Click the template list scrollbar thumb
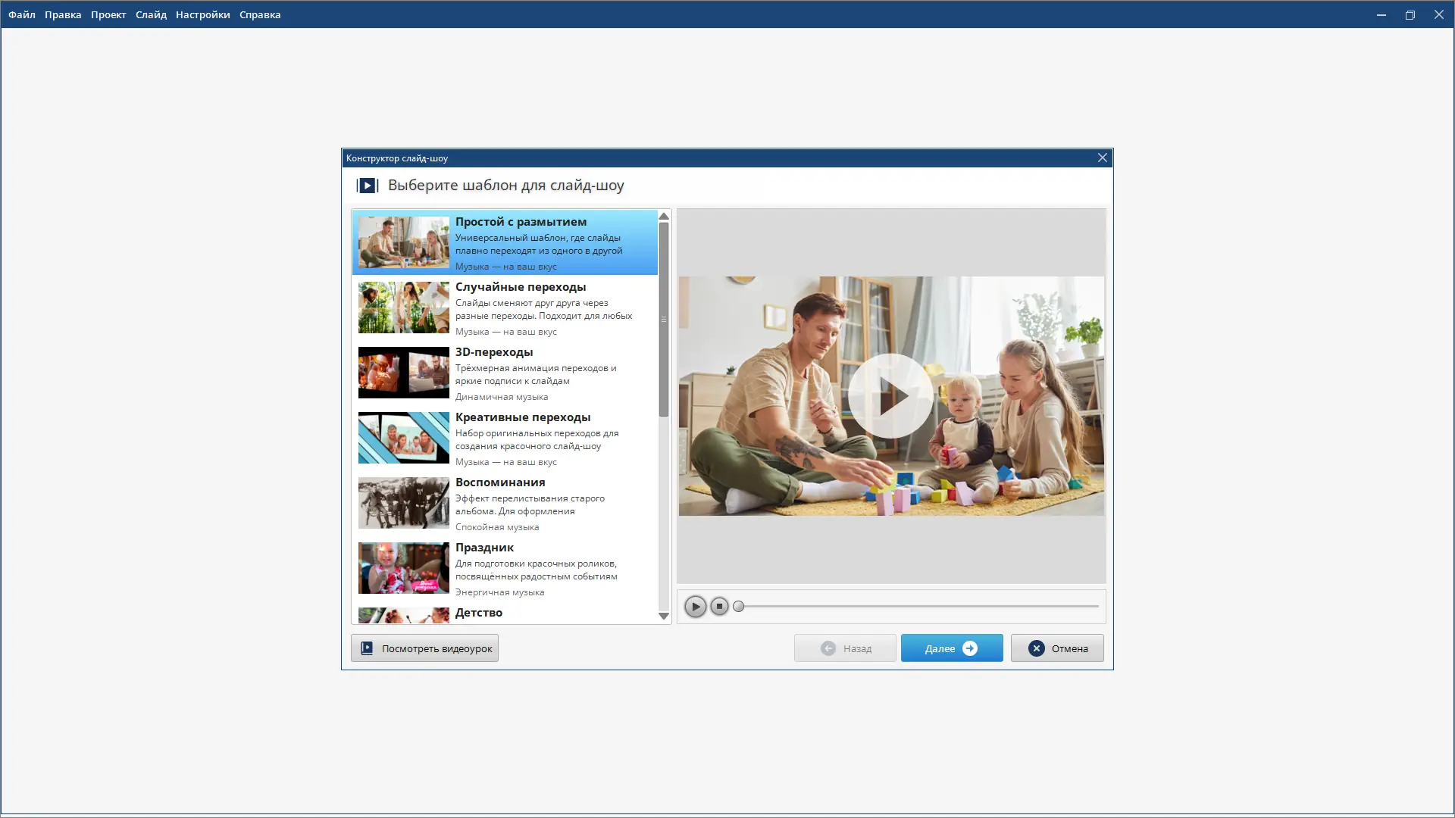The height and width of the screenshot is (818, 1455). pos(664,318)
